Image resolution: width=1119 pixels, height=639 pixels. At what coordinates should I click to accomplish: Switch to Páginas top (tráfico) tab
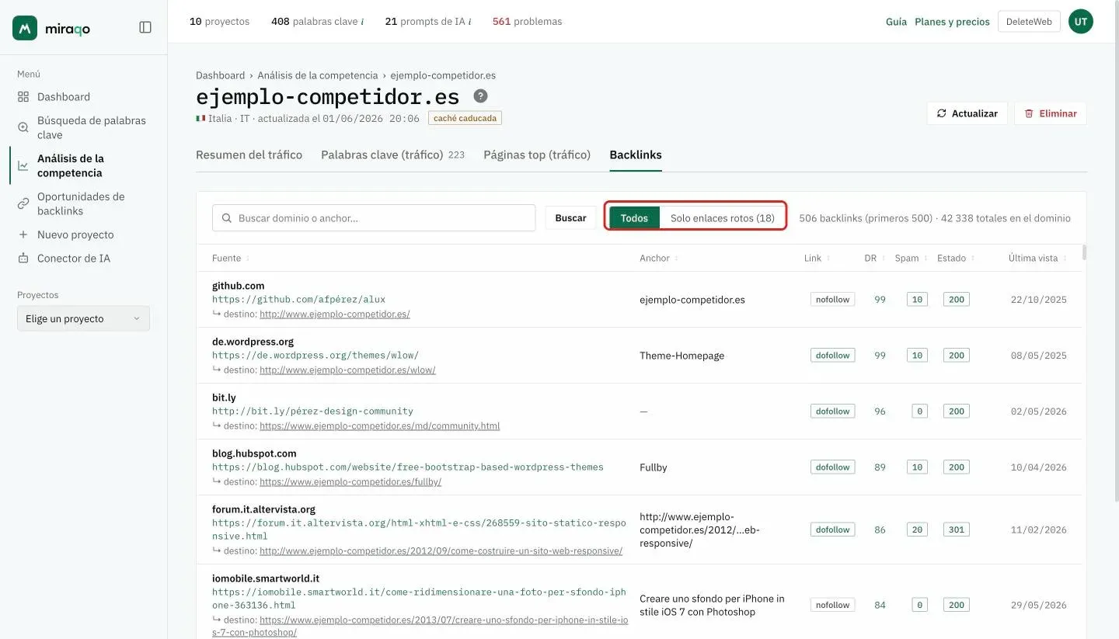(537, 155)
